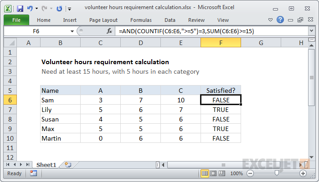Select the Sheet1 tab

pyautogui.click(x=46, y=165)
